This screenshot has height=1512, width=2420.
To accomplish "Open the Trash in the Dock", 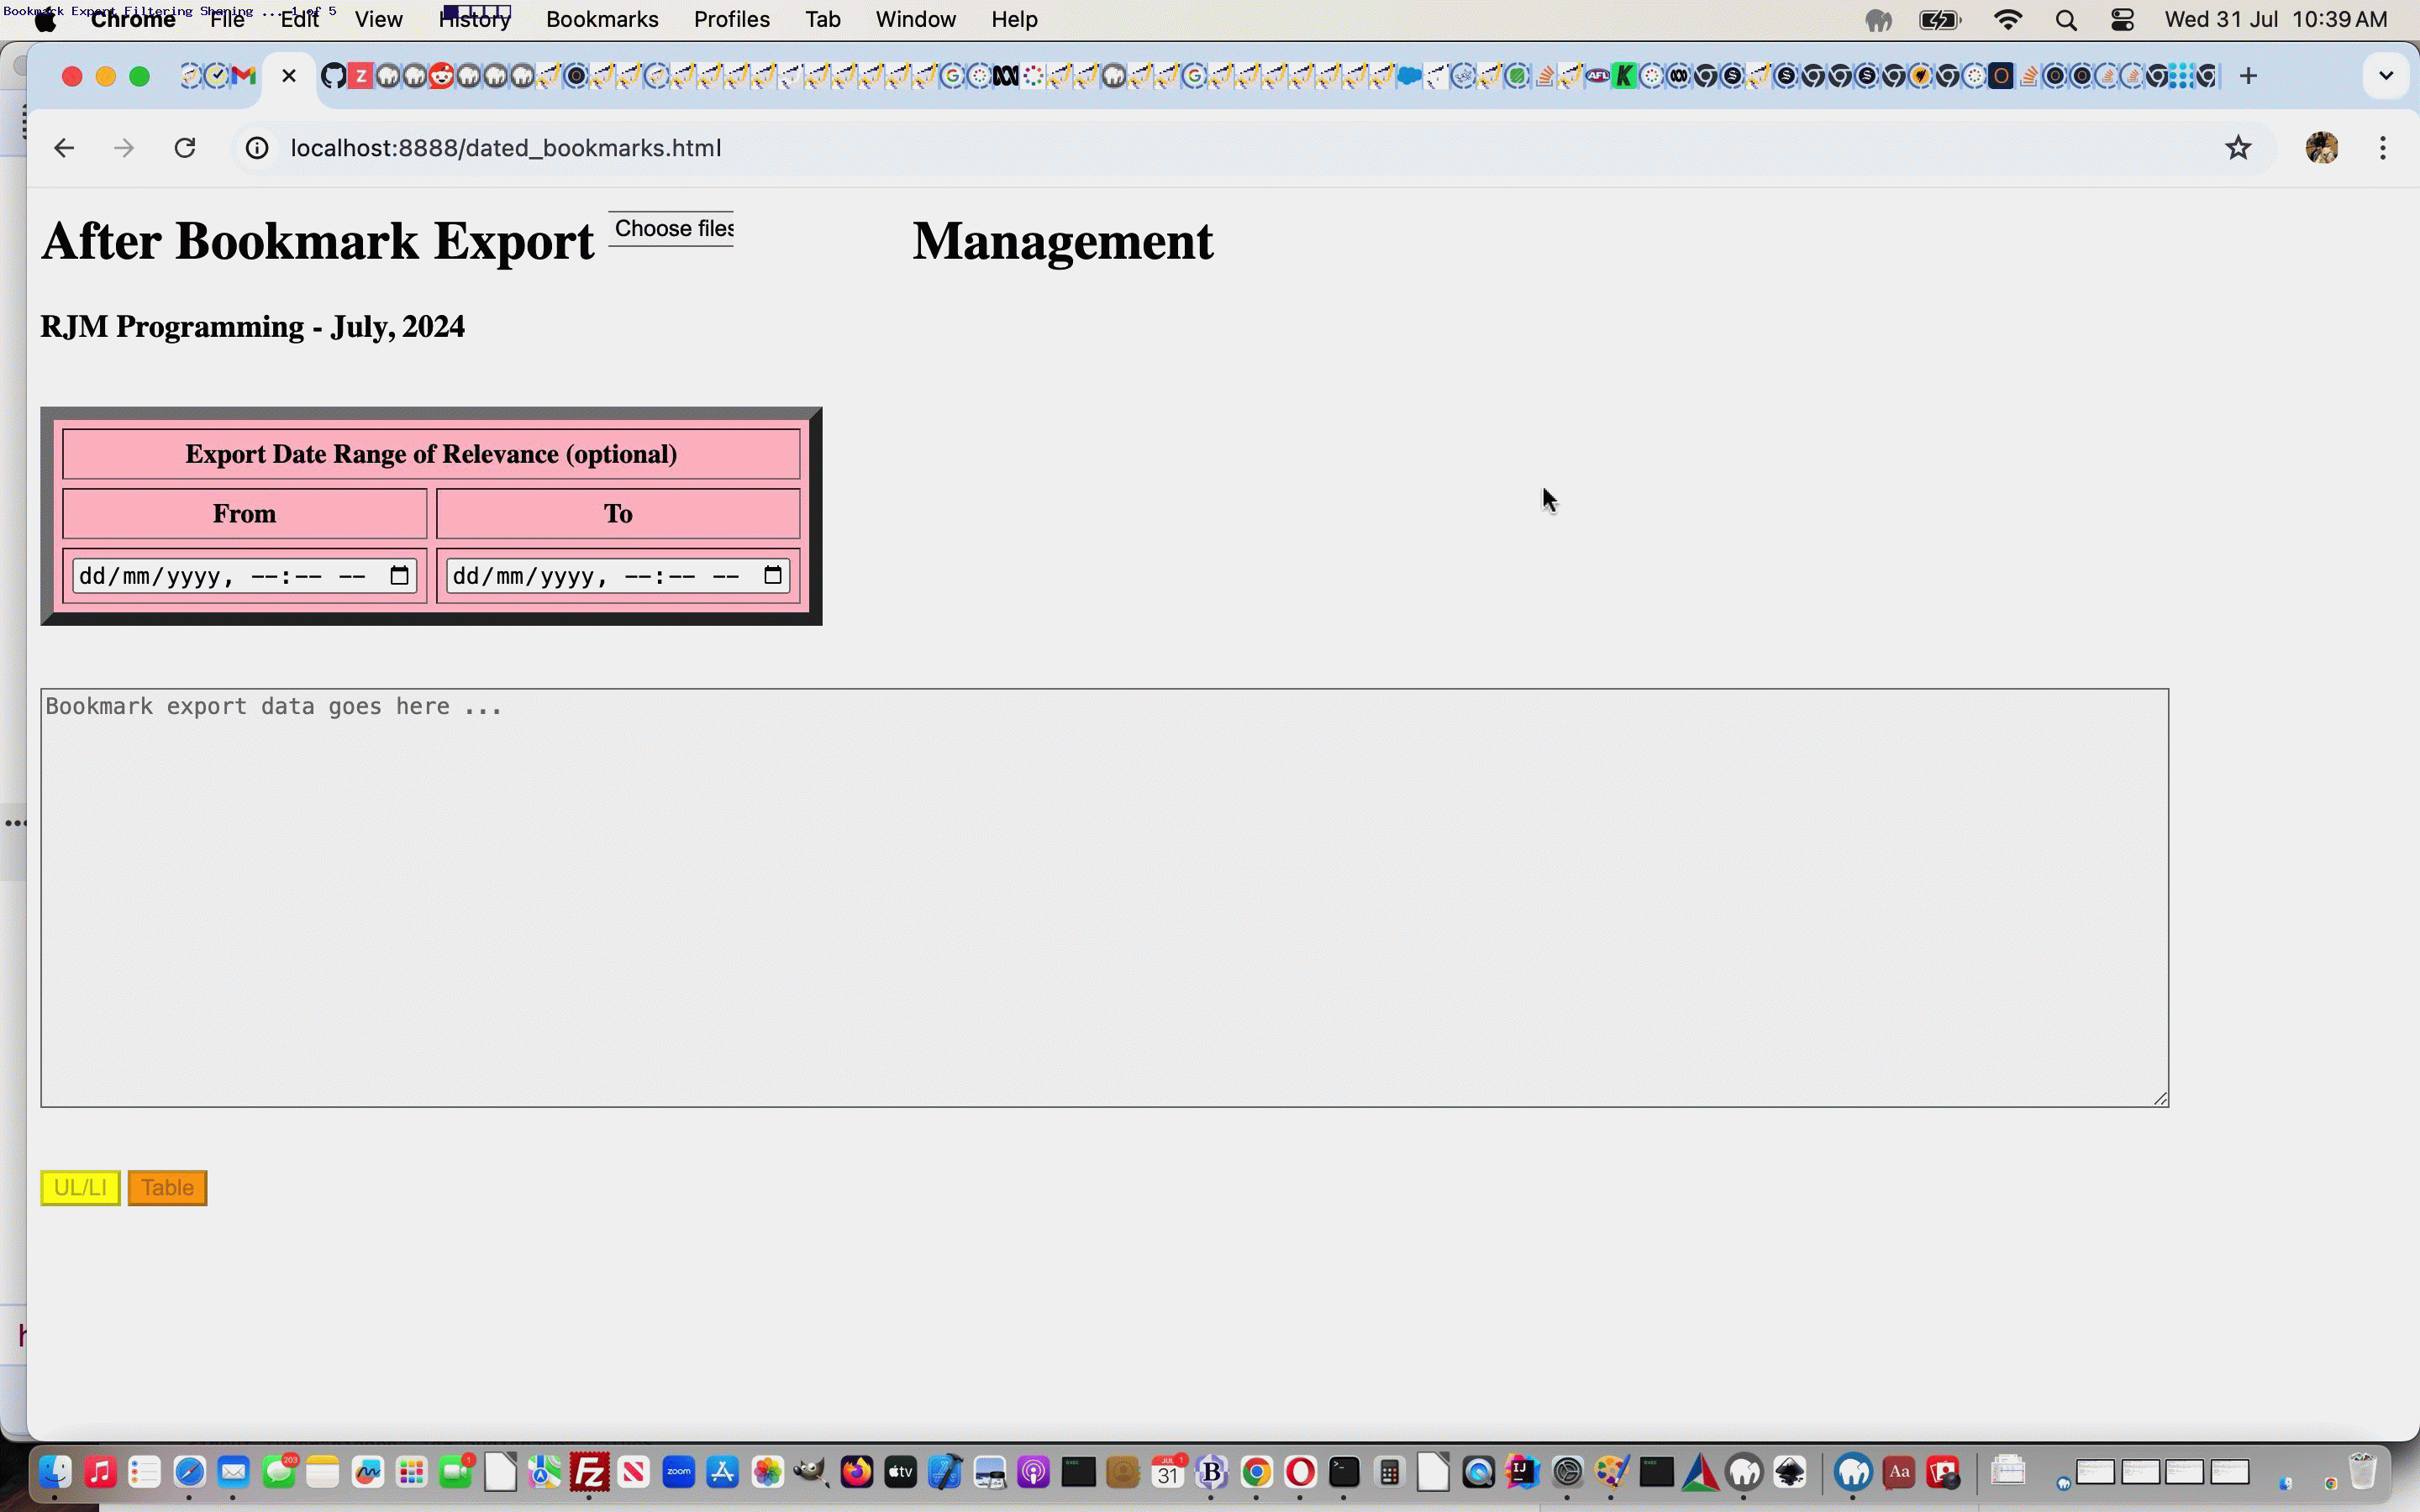I will click(2362, 1472).
